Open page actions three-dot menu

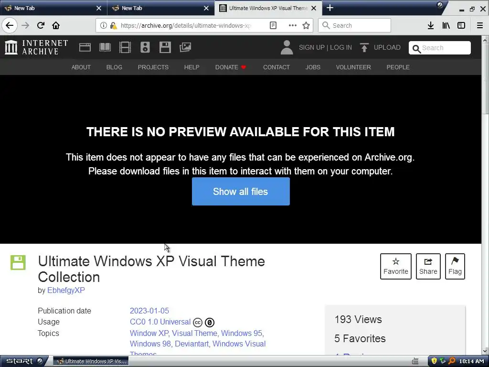point(293,25)
